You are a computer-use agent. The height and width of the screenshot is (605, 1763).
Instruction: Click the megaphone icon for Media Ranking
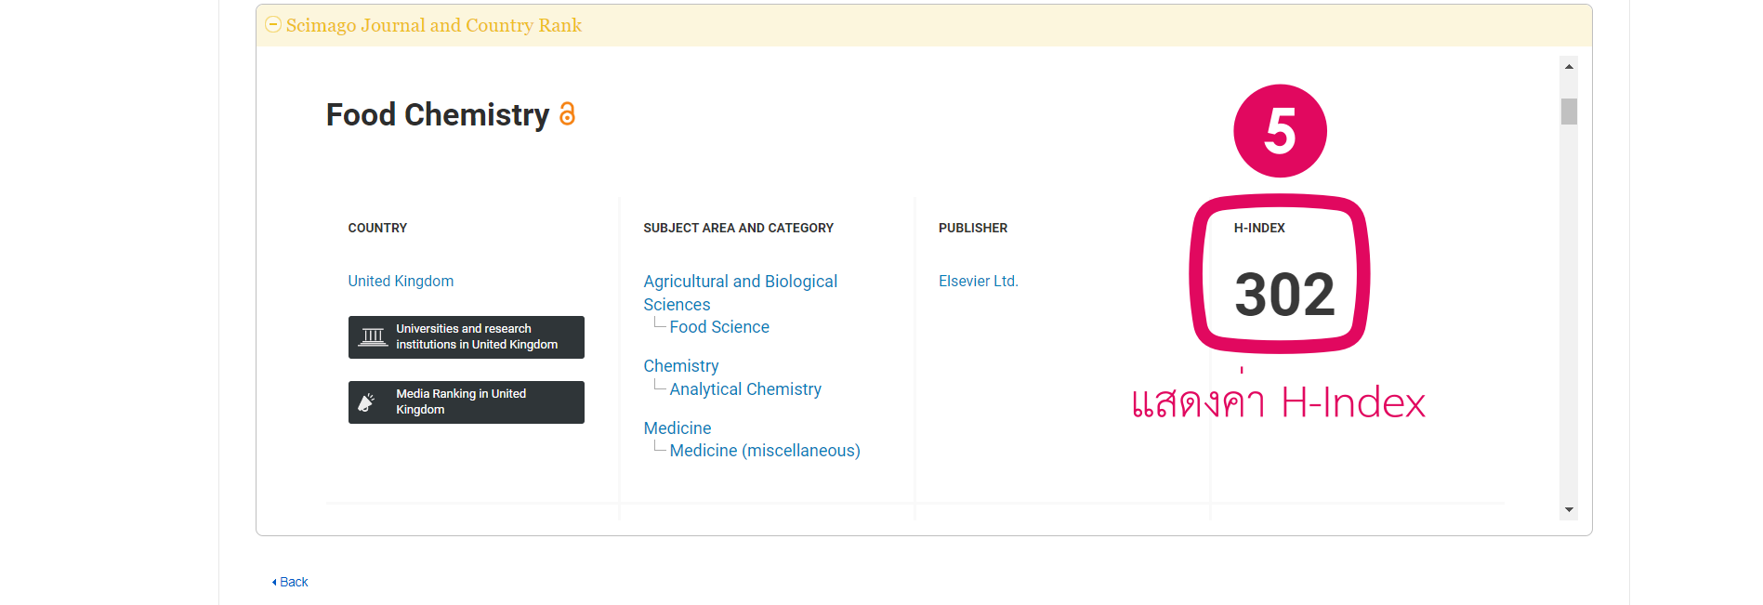click(367, 401)
